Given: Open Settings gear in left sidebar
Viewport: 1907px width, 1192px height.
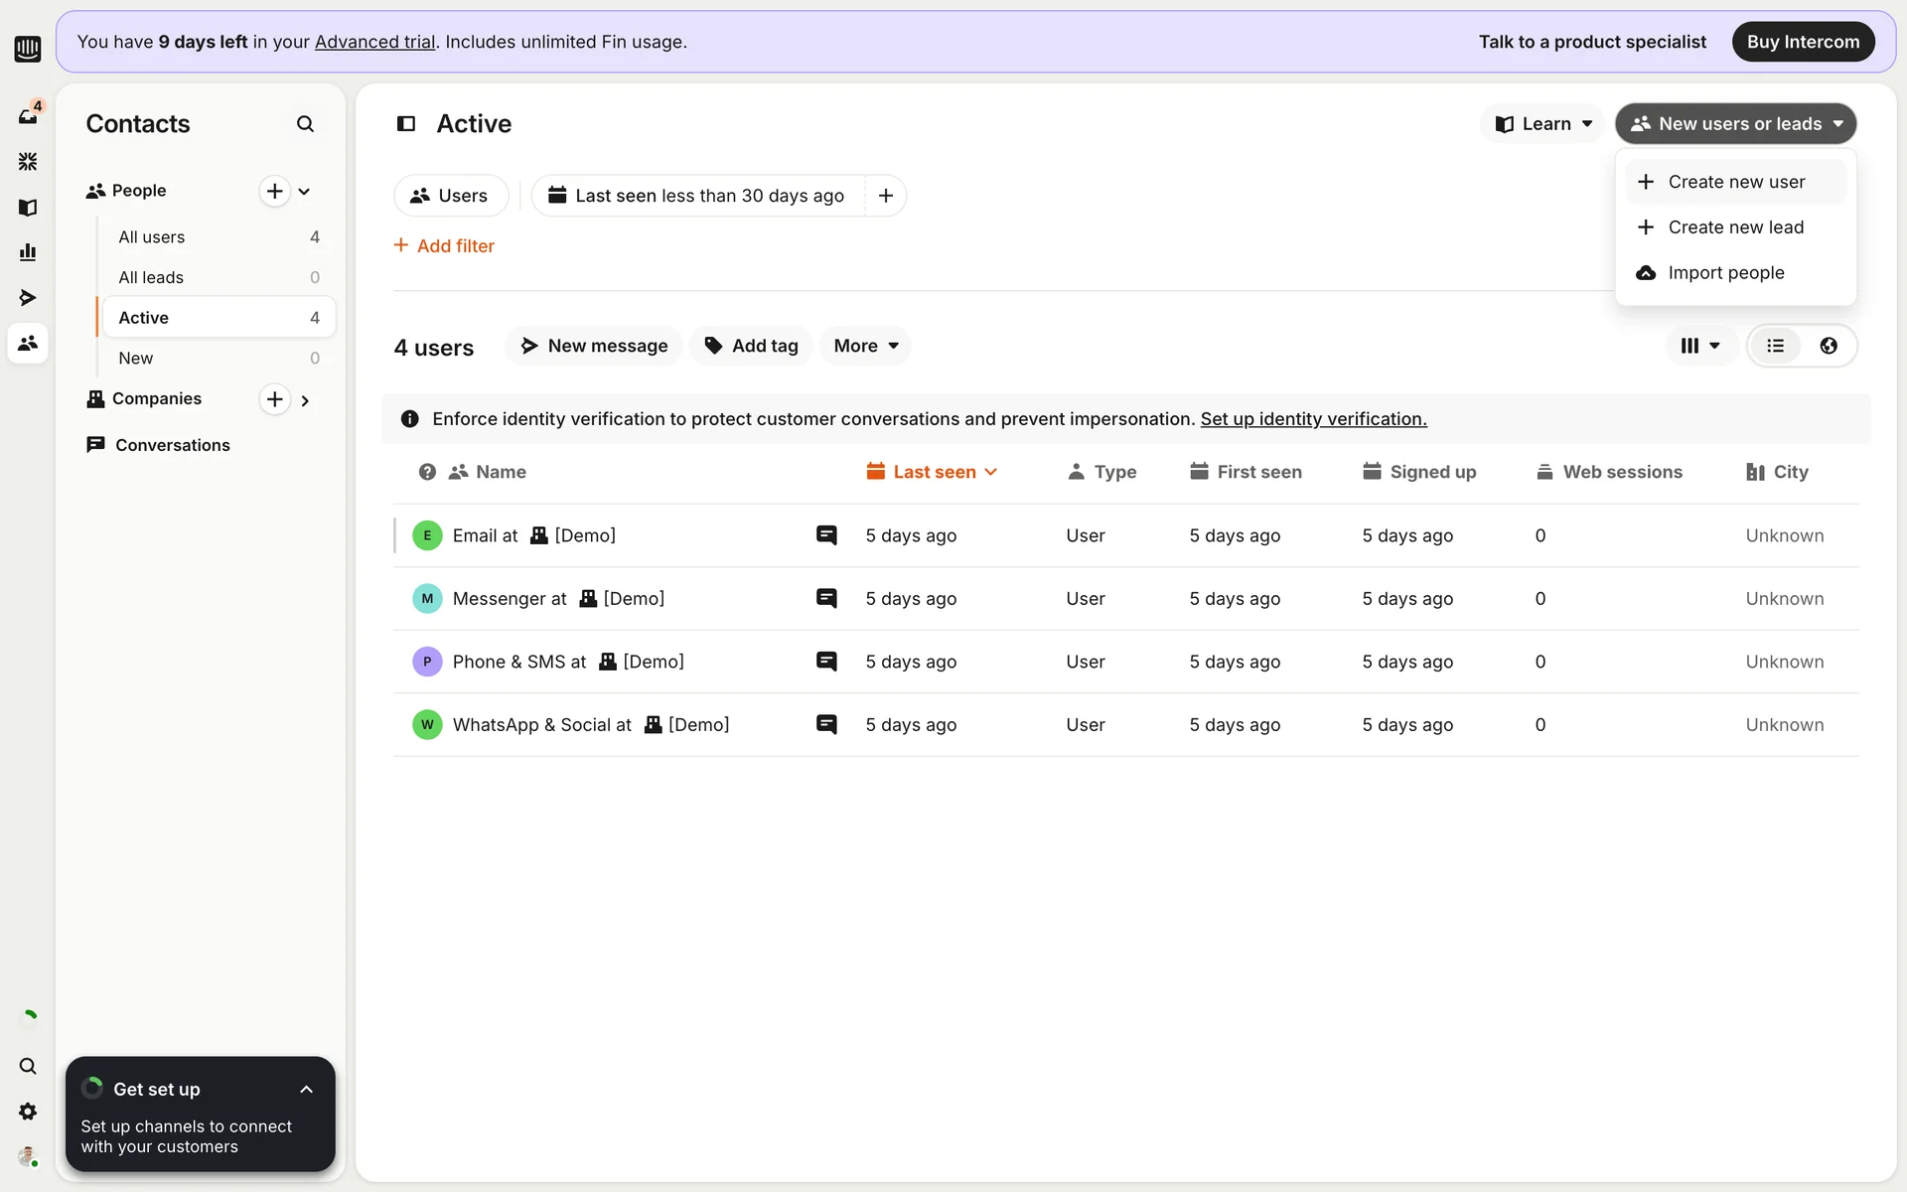Looking at the screenshot, I should 28,1112.
